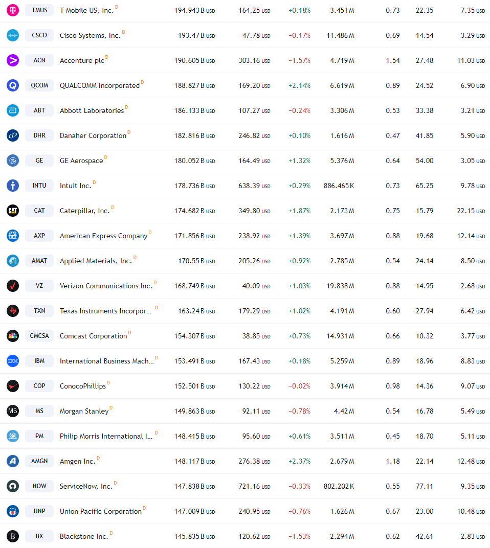Click the delayed-data D marker beside Comcast Corporation
Screen dimensions: 490x548
[x=130, y=332]
